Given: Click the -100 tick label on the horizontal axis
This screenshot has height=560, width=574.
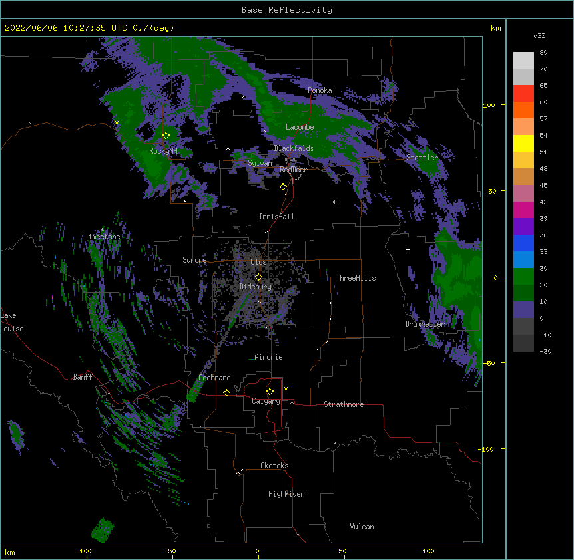Looking at the screenshot, I should [x=83, y=551].
